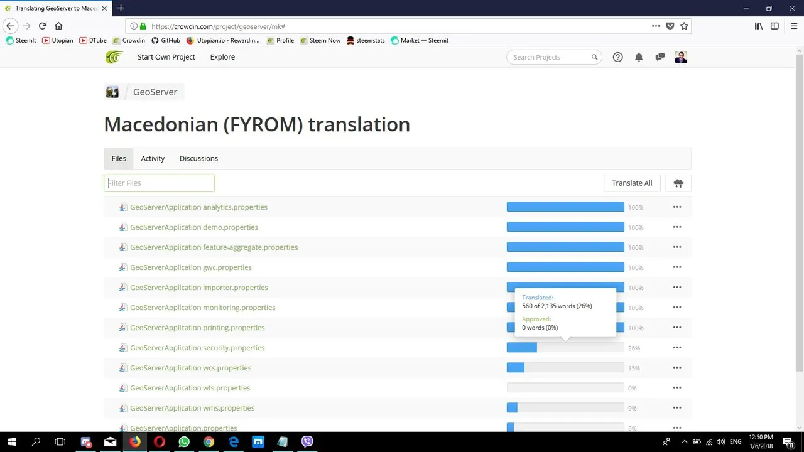
Task: Open GeoServerApplication wms.properties file
Action: coord(192,408)
